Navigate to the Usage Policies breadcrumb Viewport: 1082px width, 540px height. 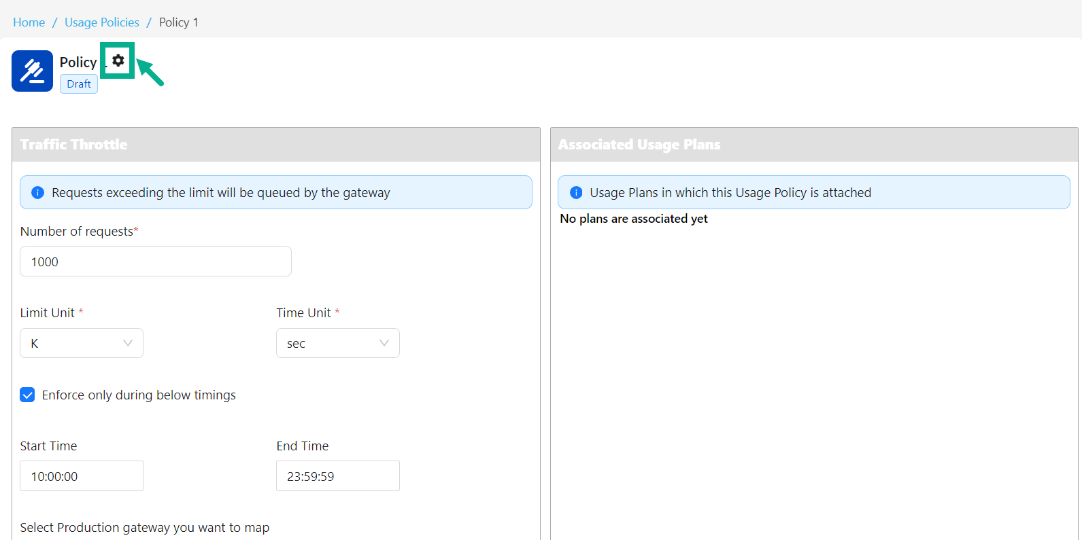[102, 22]
